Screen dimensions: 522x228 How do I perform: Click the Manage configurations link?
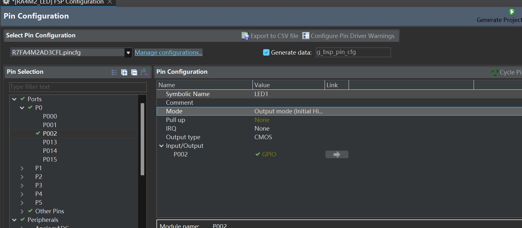point(169,52)
